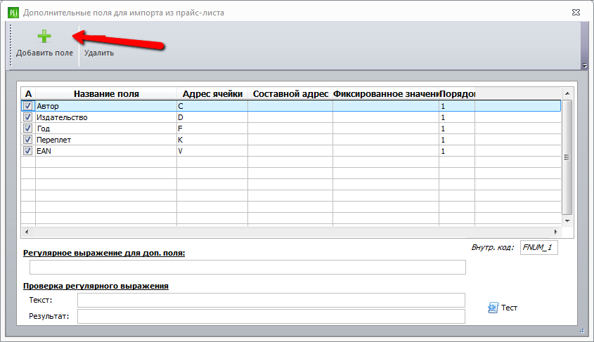Click the green plus Add field icon
The width and height of the screenshot is (594, 342).
click(44, 37)
